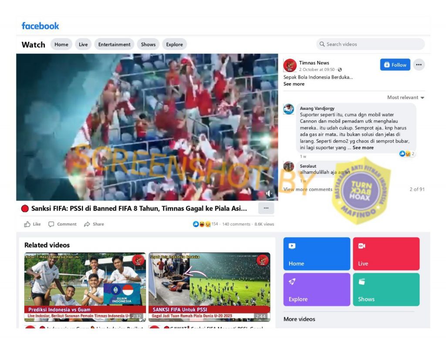This screenshot has width=446, height=344.
Task: Click the red Live tile
Action: coord(386,254)
